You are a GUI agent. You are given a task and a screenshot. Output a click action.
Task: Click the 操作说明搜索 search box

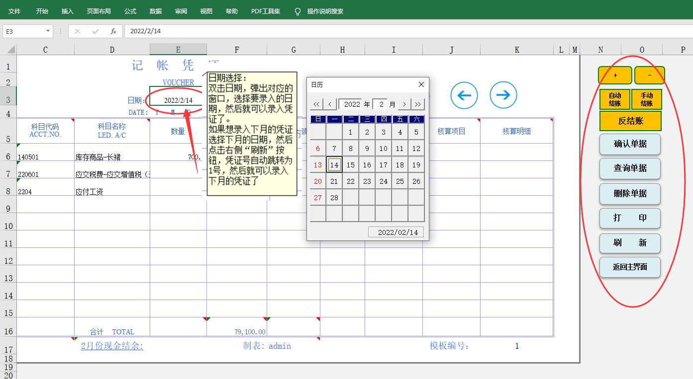[x=325, y=11]
